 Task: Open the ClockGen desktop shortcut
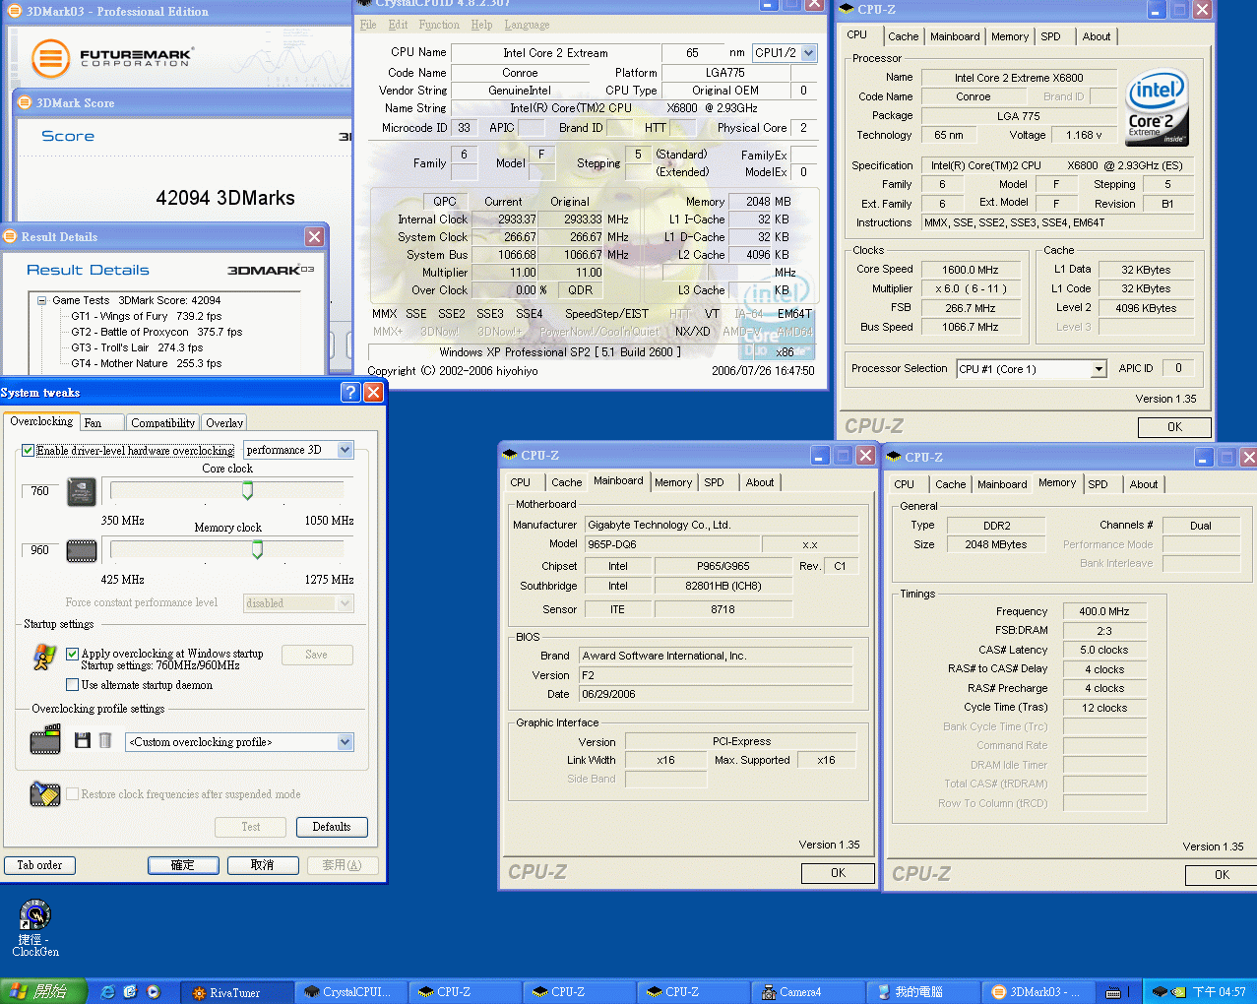click(x=35, y=927)
